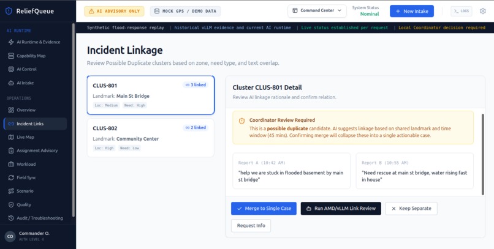
Task: Click the AI Control chip icon
Action: coord(11,69)
